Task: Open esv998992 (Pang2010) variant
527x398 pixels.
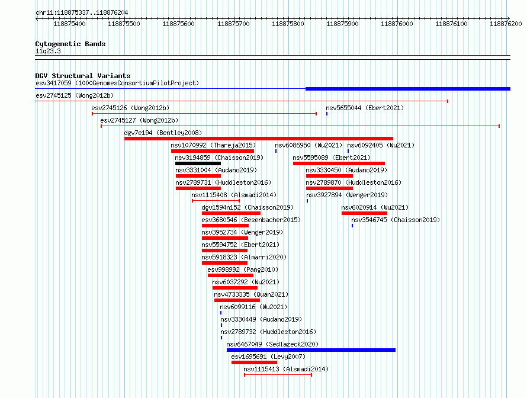Action: click(x=243, y=269)
